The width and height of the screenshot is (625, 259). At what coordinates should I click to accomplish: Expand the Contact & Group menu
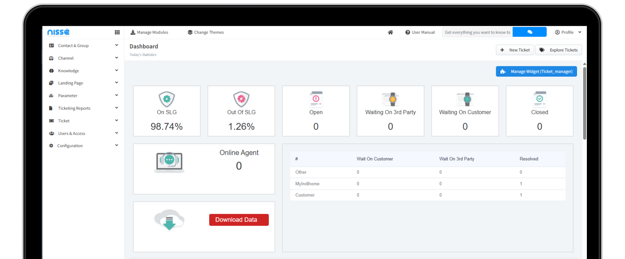coord(83,45)
